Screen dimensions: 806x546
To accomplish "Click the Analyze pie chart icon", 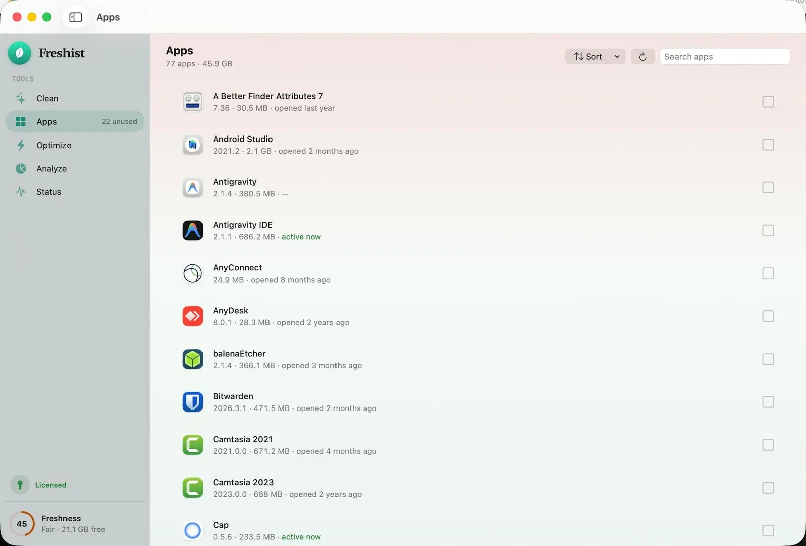I will 21,168.
